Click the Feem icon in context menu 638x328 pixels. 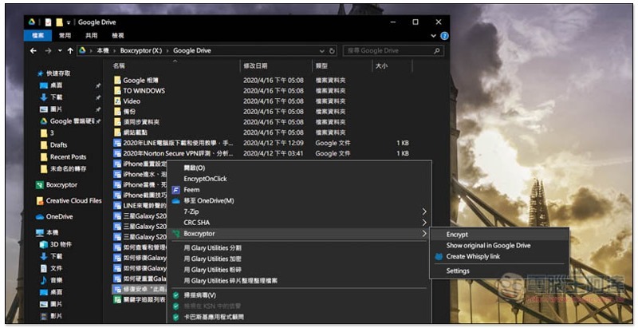point(176,190)
